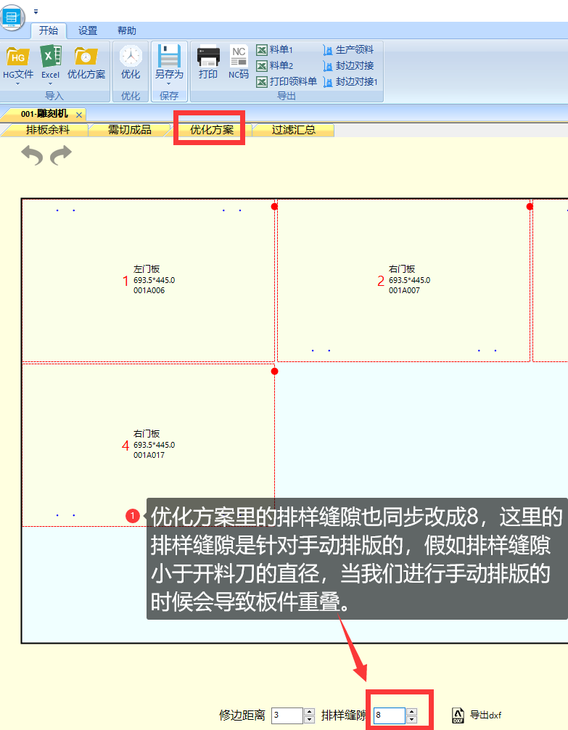Click the 排样缝隙 input field

390,715
